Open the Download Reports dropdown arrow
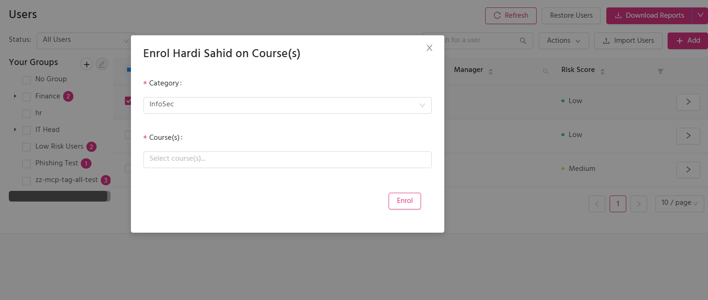 (700, 16)
